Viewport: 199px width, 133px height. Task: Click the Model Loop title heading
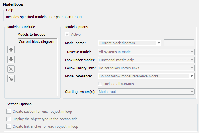click(13, 4)
